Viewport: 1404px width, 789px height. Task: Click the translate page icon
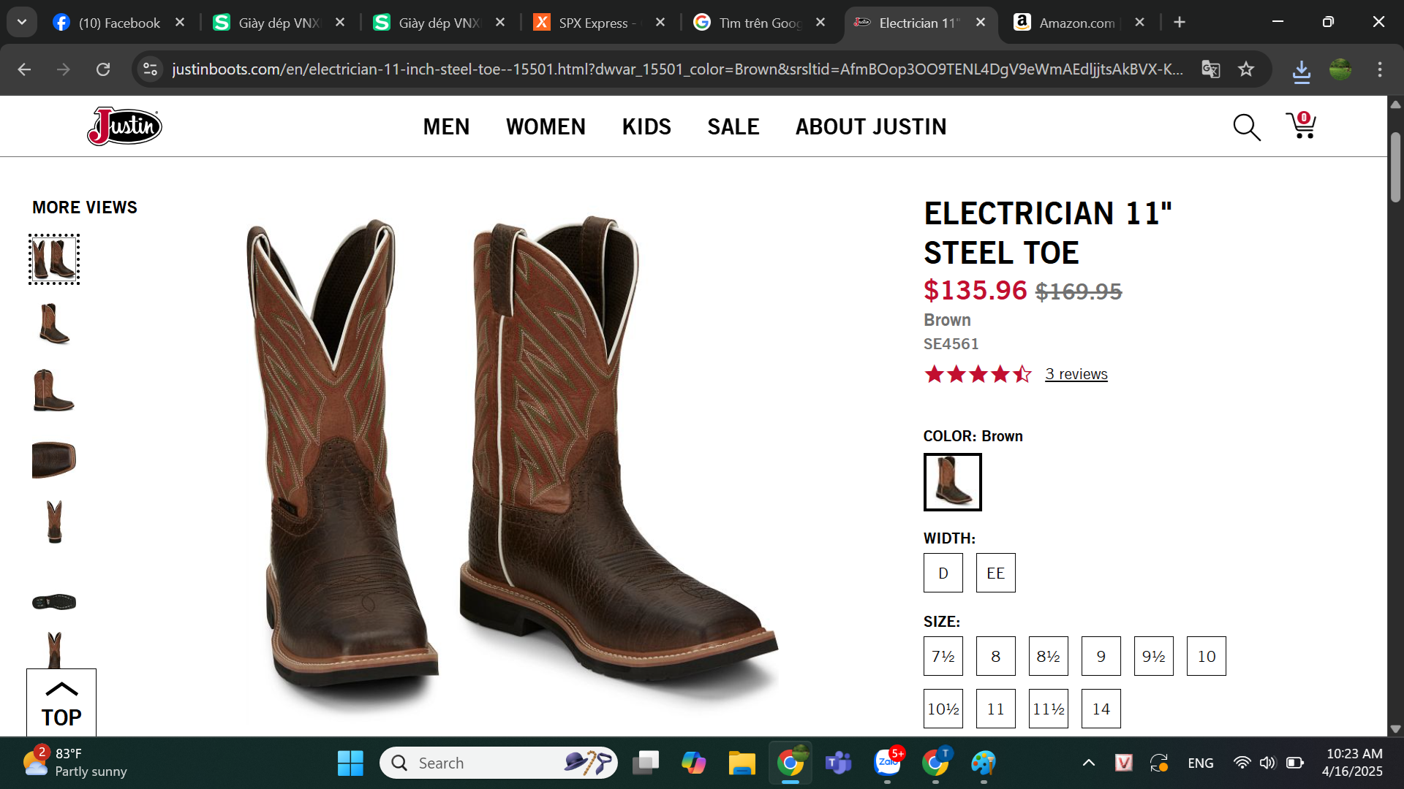1211,69
